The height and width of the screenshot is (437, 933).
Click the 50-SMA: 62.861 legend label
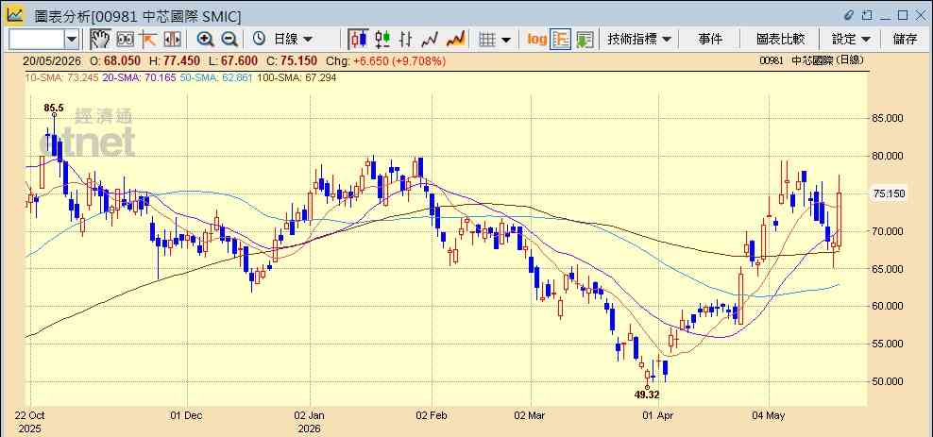click(x=214, y=77)
